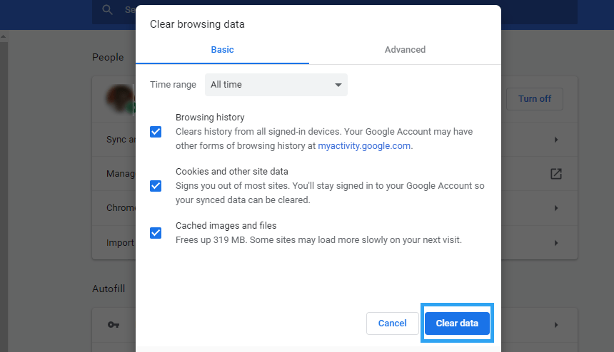Viewport: 614px width, 352px height.
Task: Click the blurred profile avatar picture
Action: [x=120, y=100]
